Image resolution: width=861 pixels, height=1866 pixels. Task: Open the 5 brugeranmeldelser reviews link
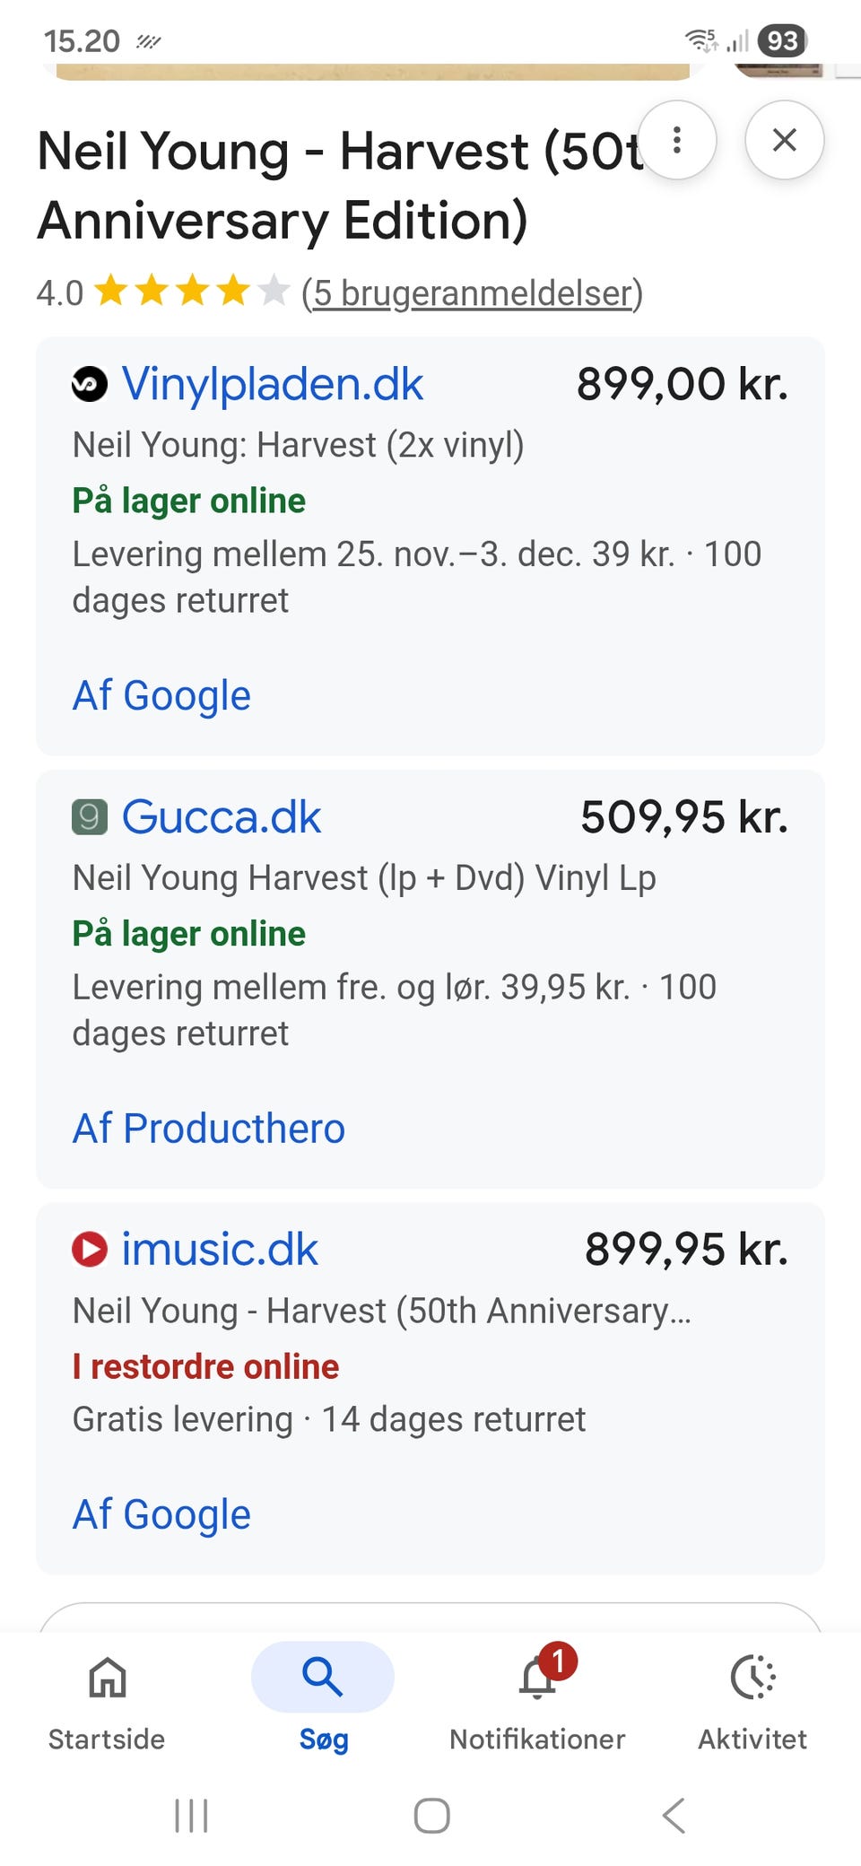pyautogui.click(x=473, y=293)
